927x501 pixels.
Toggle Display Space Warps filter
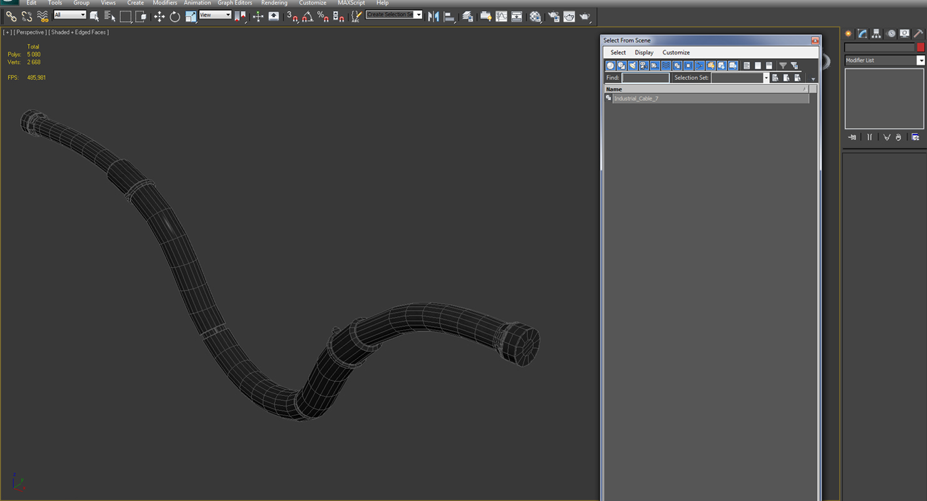[666, 65]
